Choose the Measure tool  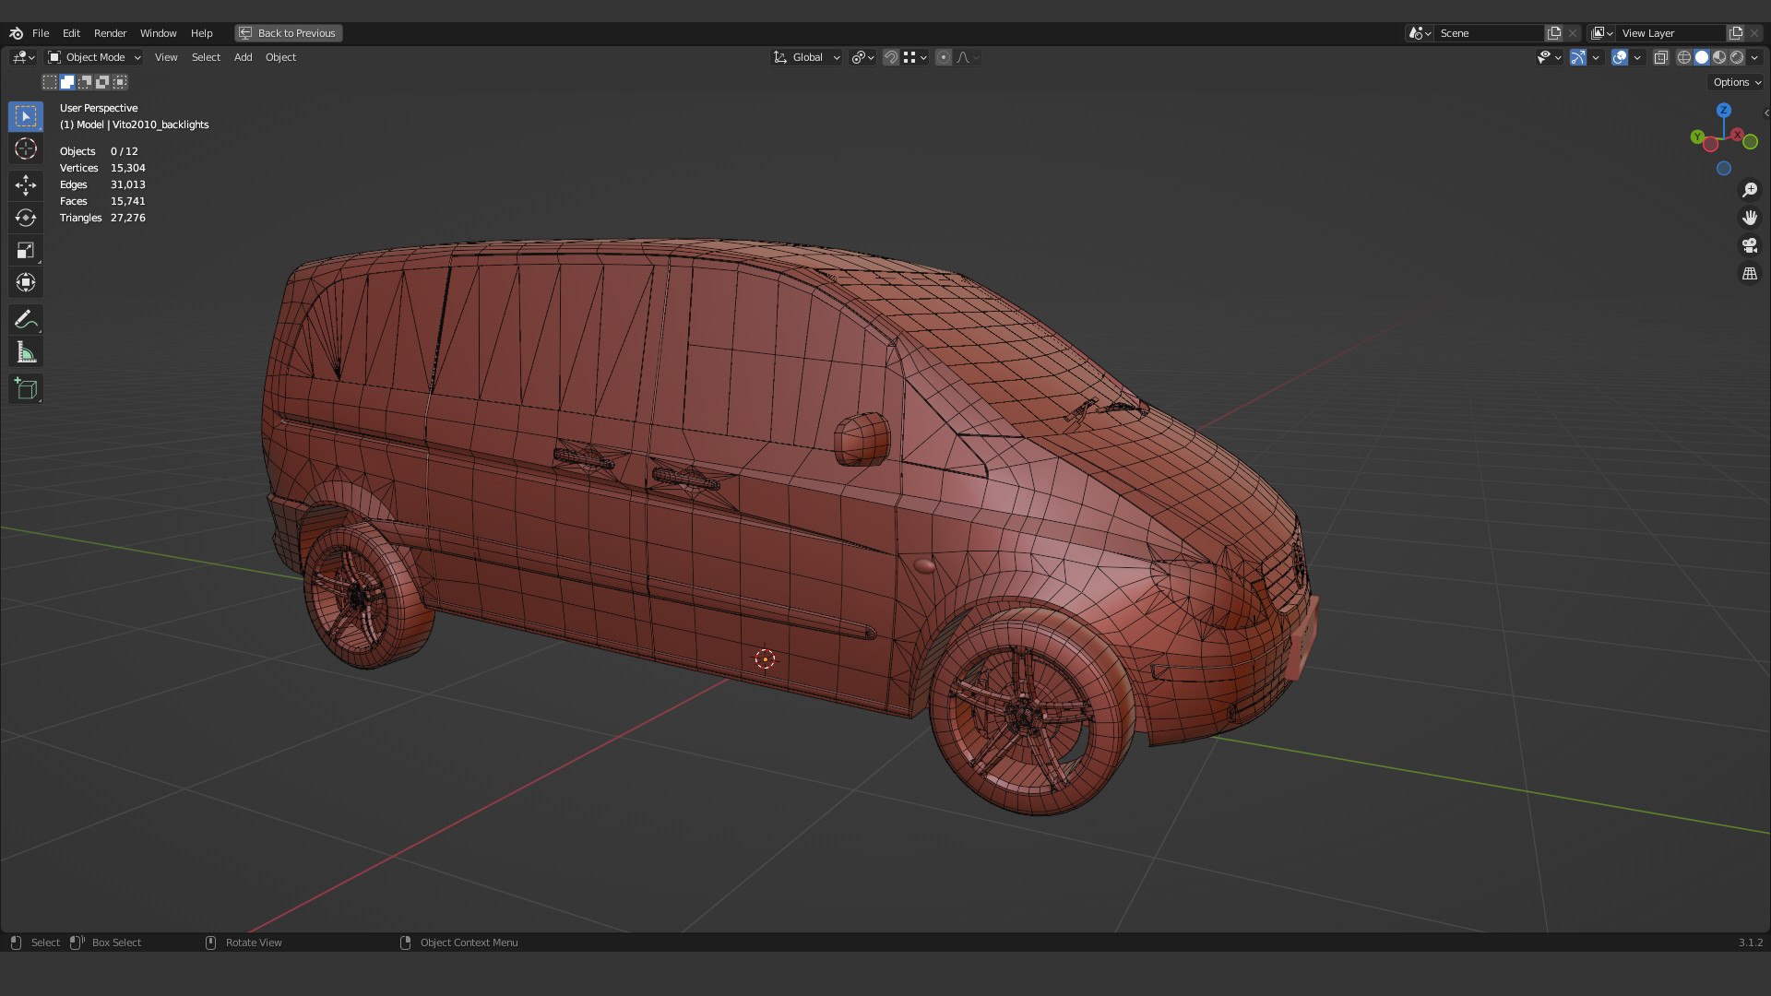tap(26, 352)
